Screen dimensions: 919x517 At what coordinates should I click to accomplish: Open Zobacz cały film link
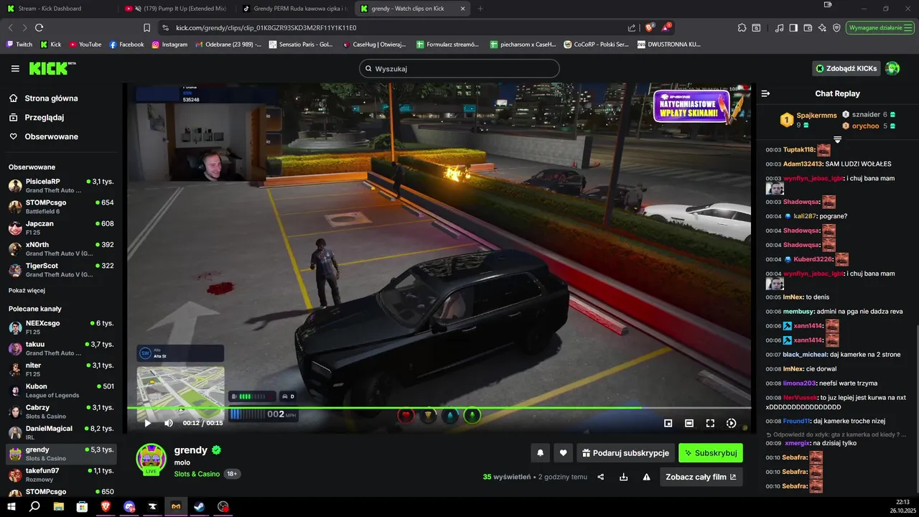tap(701, 477)
